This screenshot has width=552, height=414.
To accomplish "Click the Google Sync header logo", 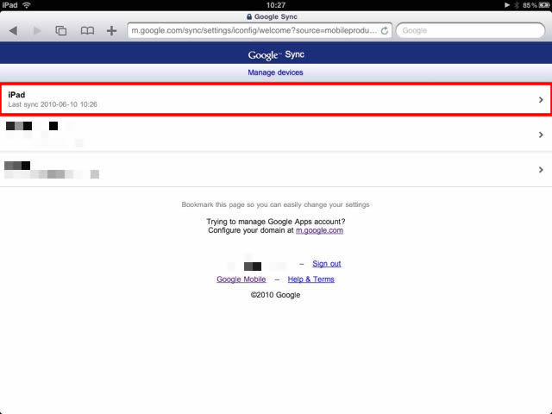I will [x=276, y=55].
